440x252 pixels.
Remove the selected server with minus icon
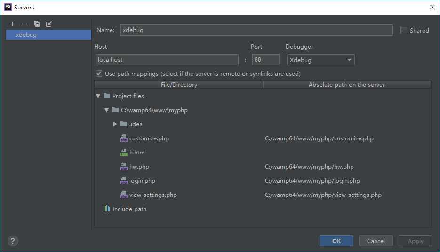click(x=24, y=24)
